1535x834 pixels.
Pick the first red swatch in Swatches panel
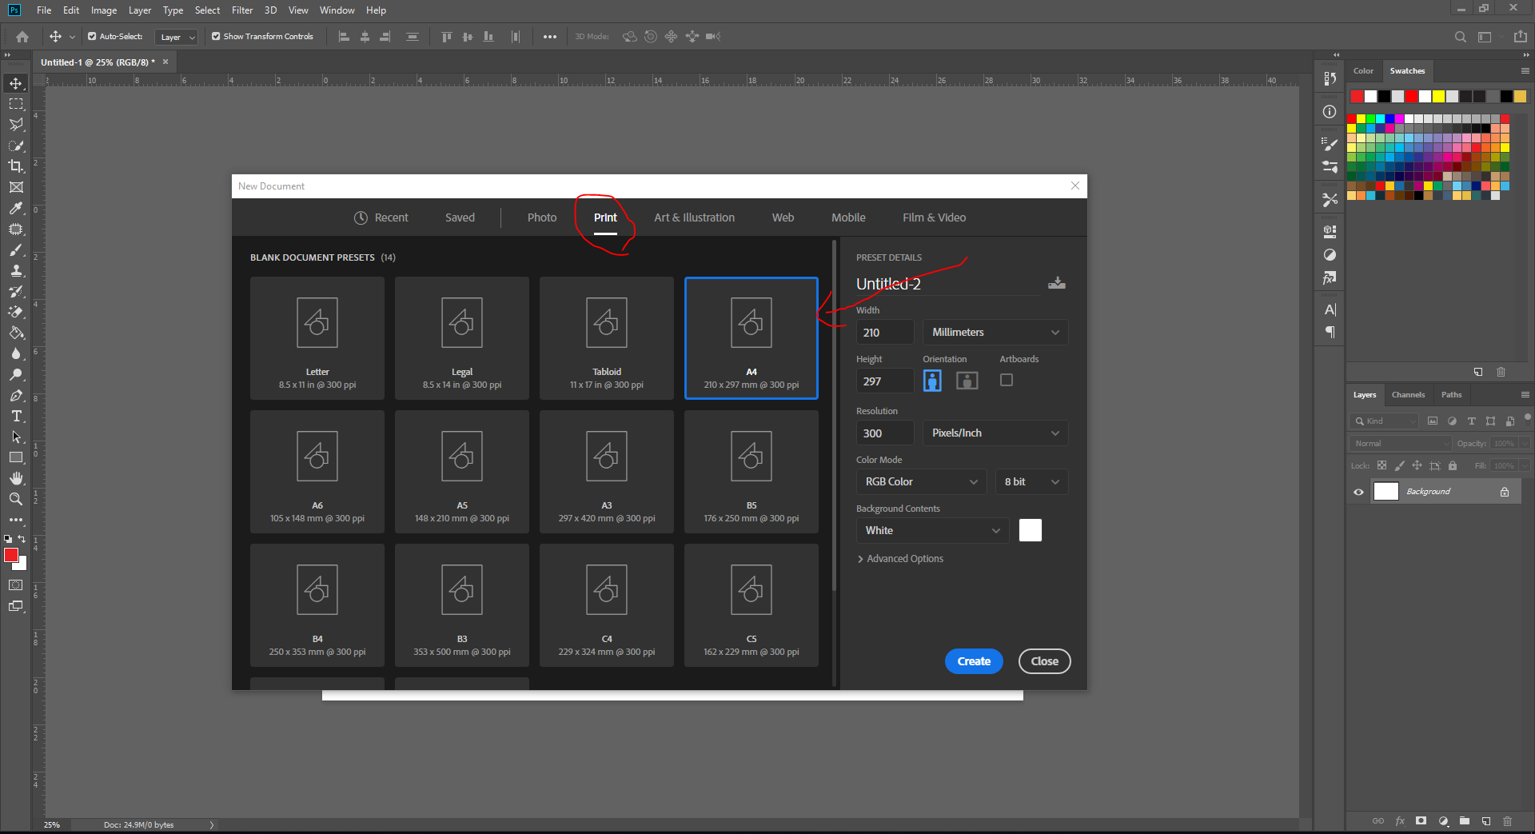[1357, 97]
